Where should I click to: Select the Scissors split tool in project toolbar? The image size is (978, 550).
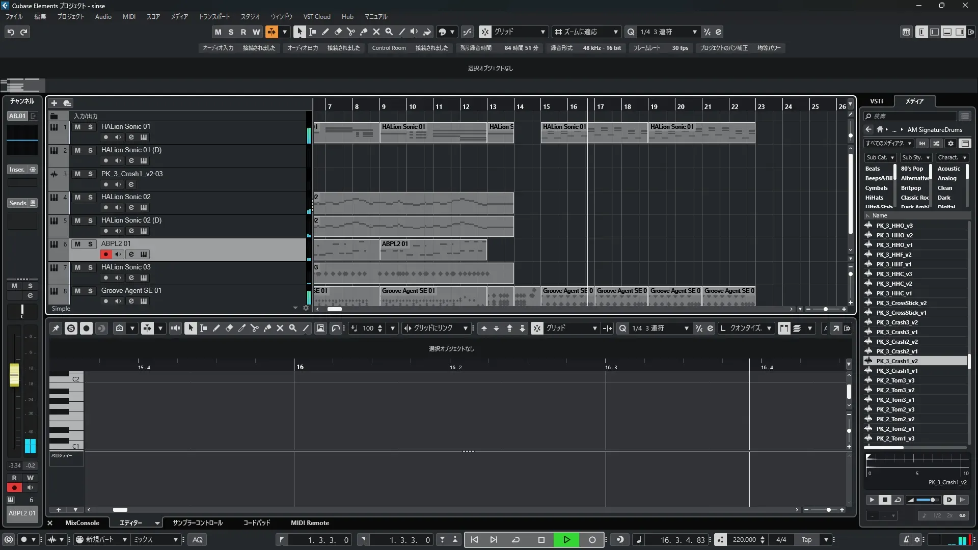coord(351,32)
